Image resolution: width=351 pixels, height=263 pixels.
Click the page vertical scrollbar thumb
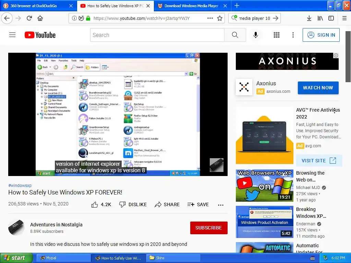point(348,57)
